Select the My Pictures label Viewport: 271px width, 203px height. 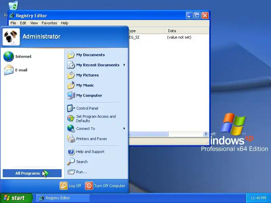(x=87, y=75)
